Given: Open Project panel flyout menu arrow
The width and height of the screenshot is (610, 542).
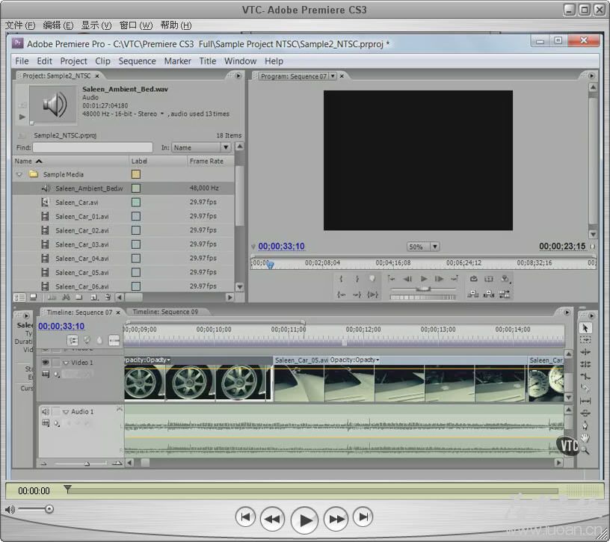Looking at the screenshot, I should [x=238, y=76].
